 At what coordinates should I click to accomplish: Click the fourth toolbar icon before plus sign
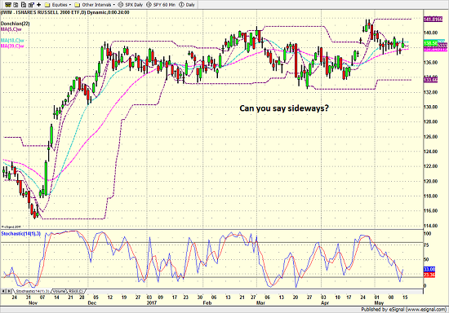tap(31, 5)
